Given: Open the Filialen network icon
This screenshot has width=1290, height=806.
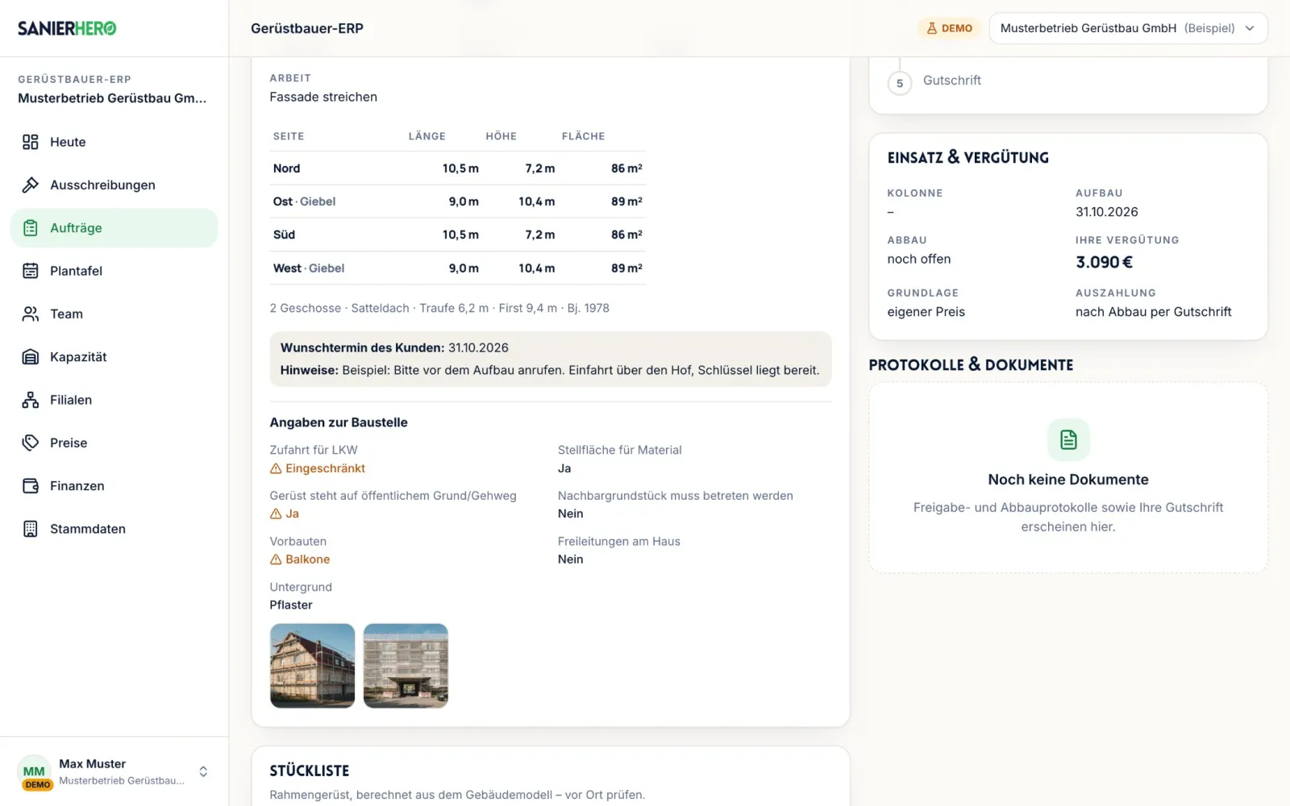Looking at the screenshot, I should pos(30,400).
